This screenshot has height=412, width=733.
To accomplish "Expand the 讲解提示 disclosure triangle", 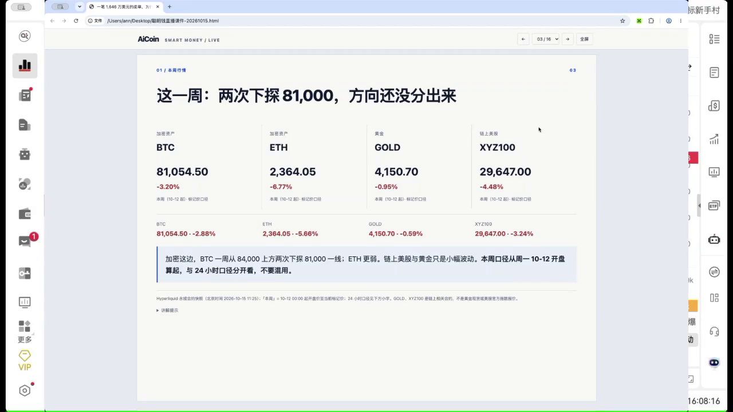I will click(158, 310).
